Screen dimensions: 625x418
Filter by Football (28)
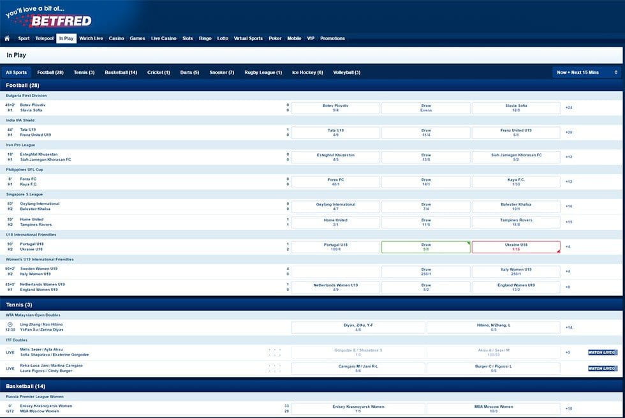point(50,72)
